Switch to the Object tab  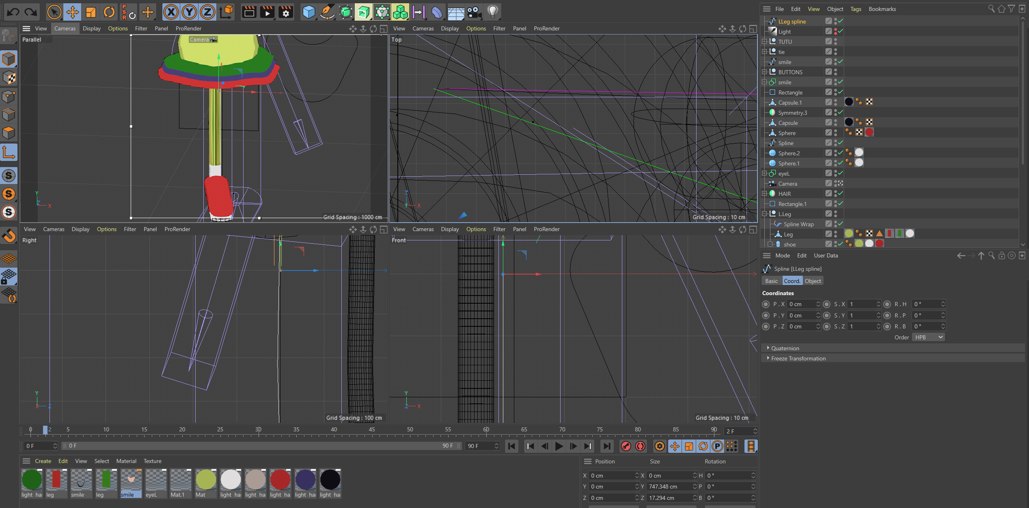[x=812, y=281]
